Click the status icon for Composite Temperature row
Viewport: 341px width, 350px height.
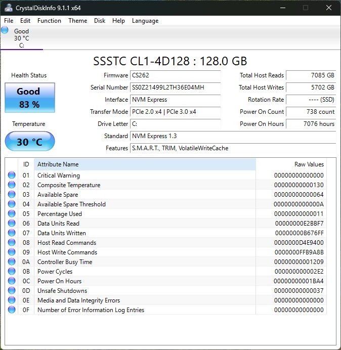pyautogui.click(x=12, y=185)
